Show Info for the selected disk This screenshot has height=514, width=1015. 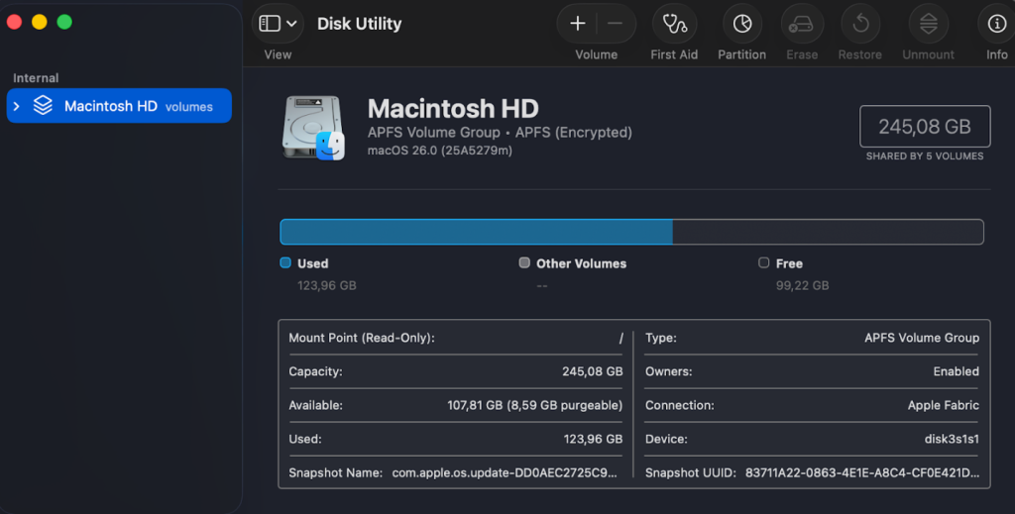(x=996, y=24)
